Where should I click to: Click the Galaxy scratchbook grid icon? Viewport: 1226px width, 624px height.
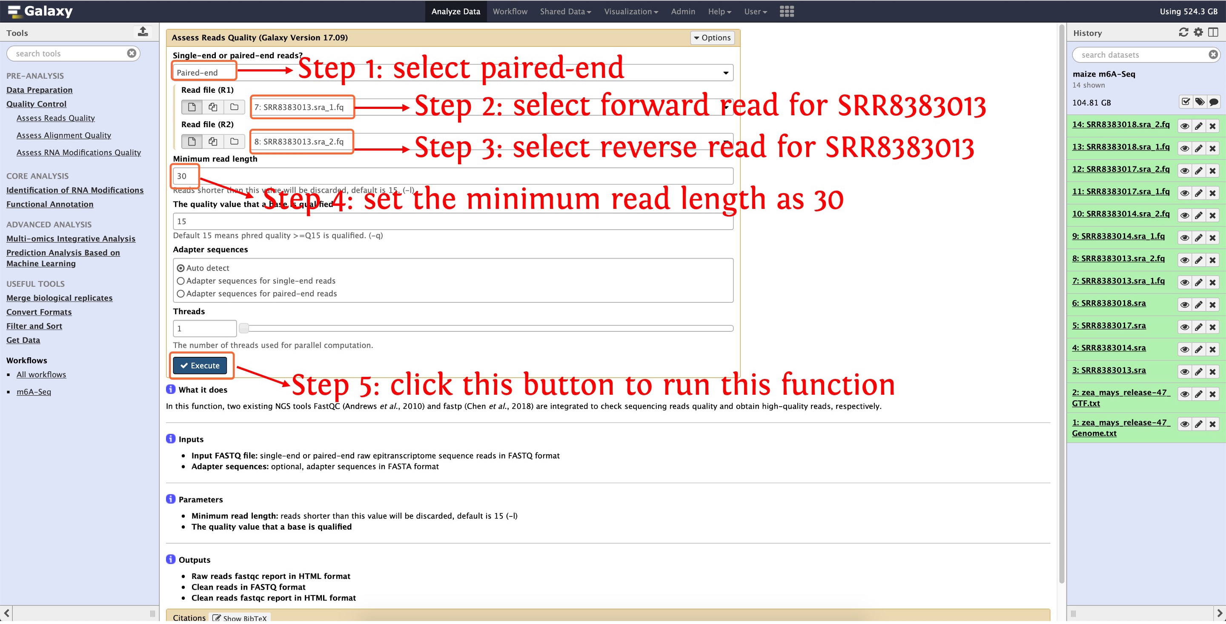(786, 11)
